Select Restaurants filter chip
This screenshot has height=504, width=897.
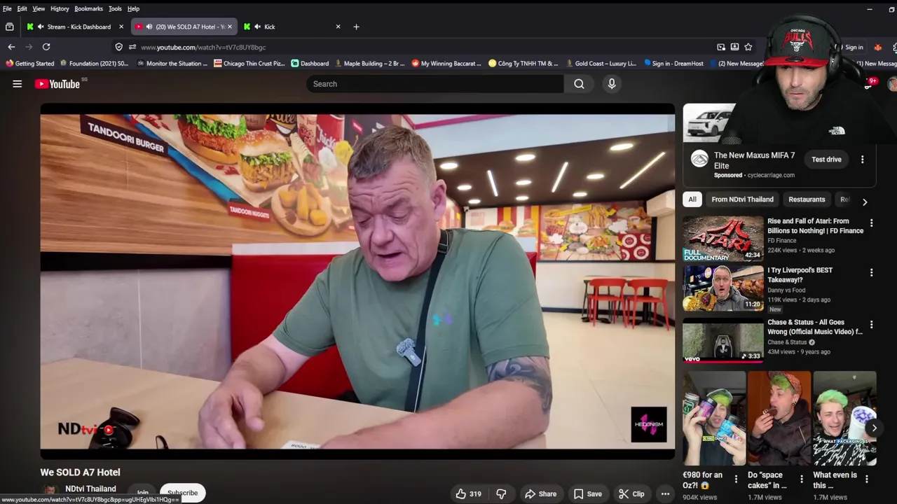pyautogui.click(x=807, y=199)
